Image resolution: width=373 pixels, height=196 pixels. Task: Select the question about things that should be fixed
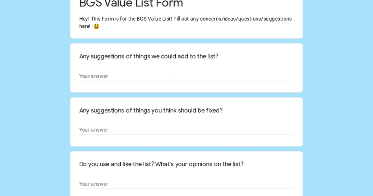[151, 110]
